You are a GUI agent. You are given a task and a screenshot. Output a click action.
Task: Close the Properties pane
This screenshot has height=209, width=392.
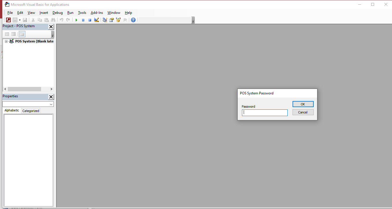51,97
